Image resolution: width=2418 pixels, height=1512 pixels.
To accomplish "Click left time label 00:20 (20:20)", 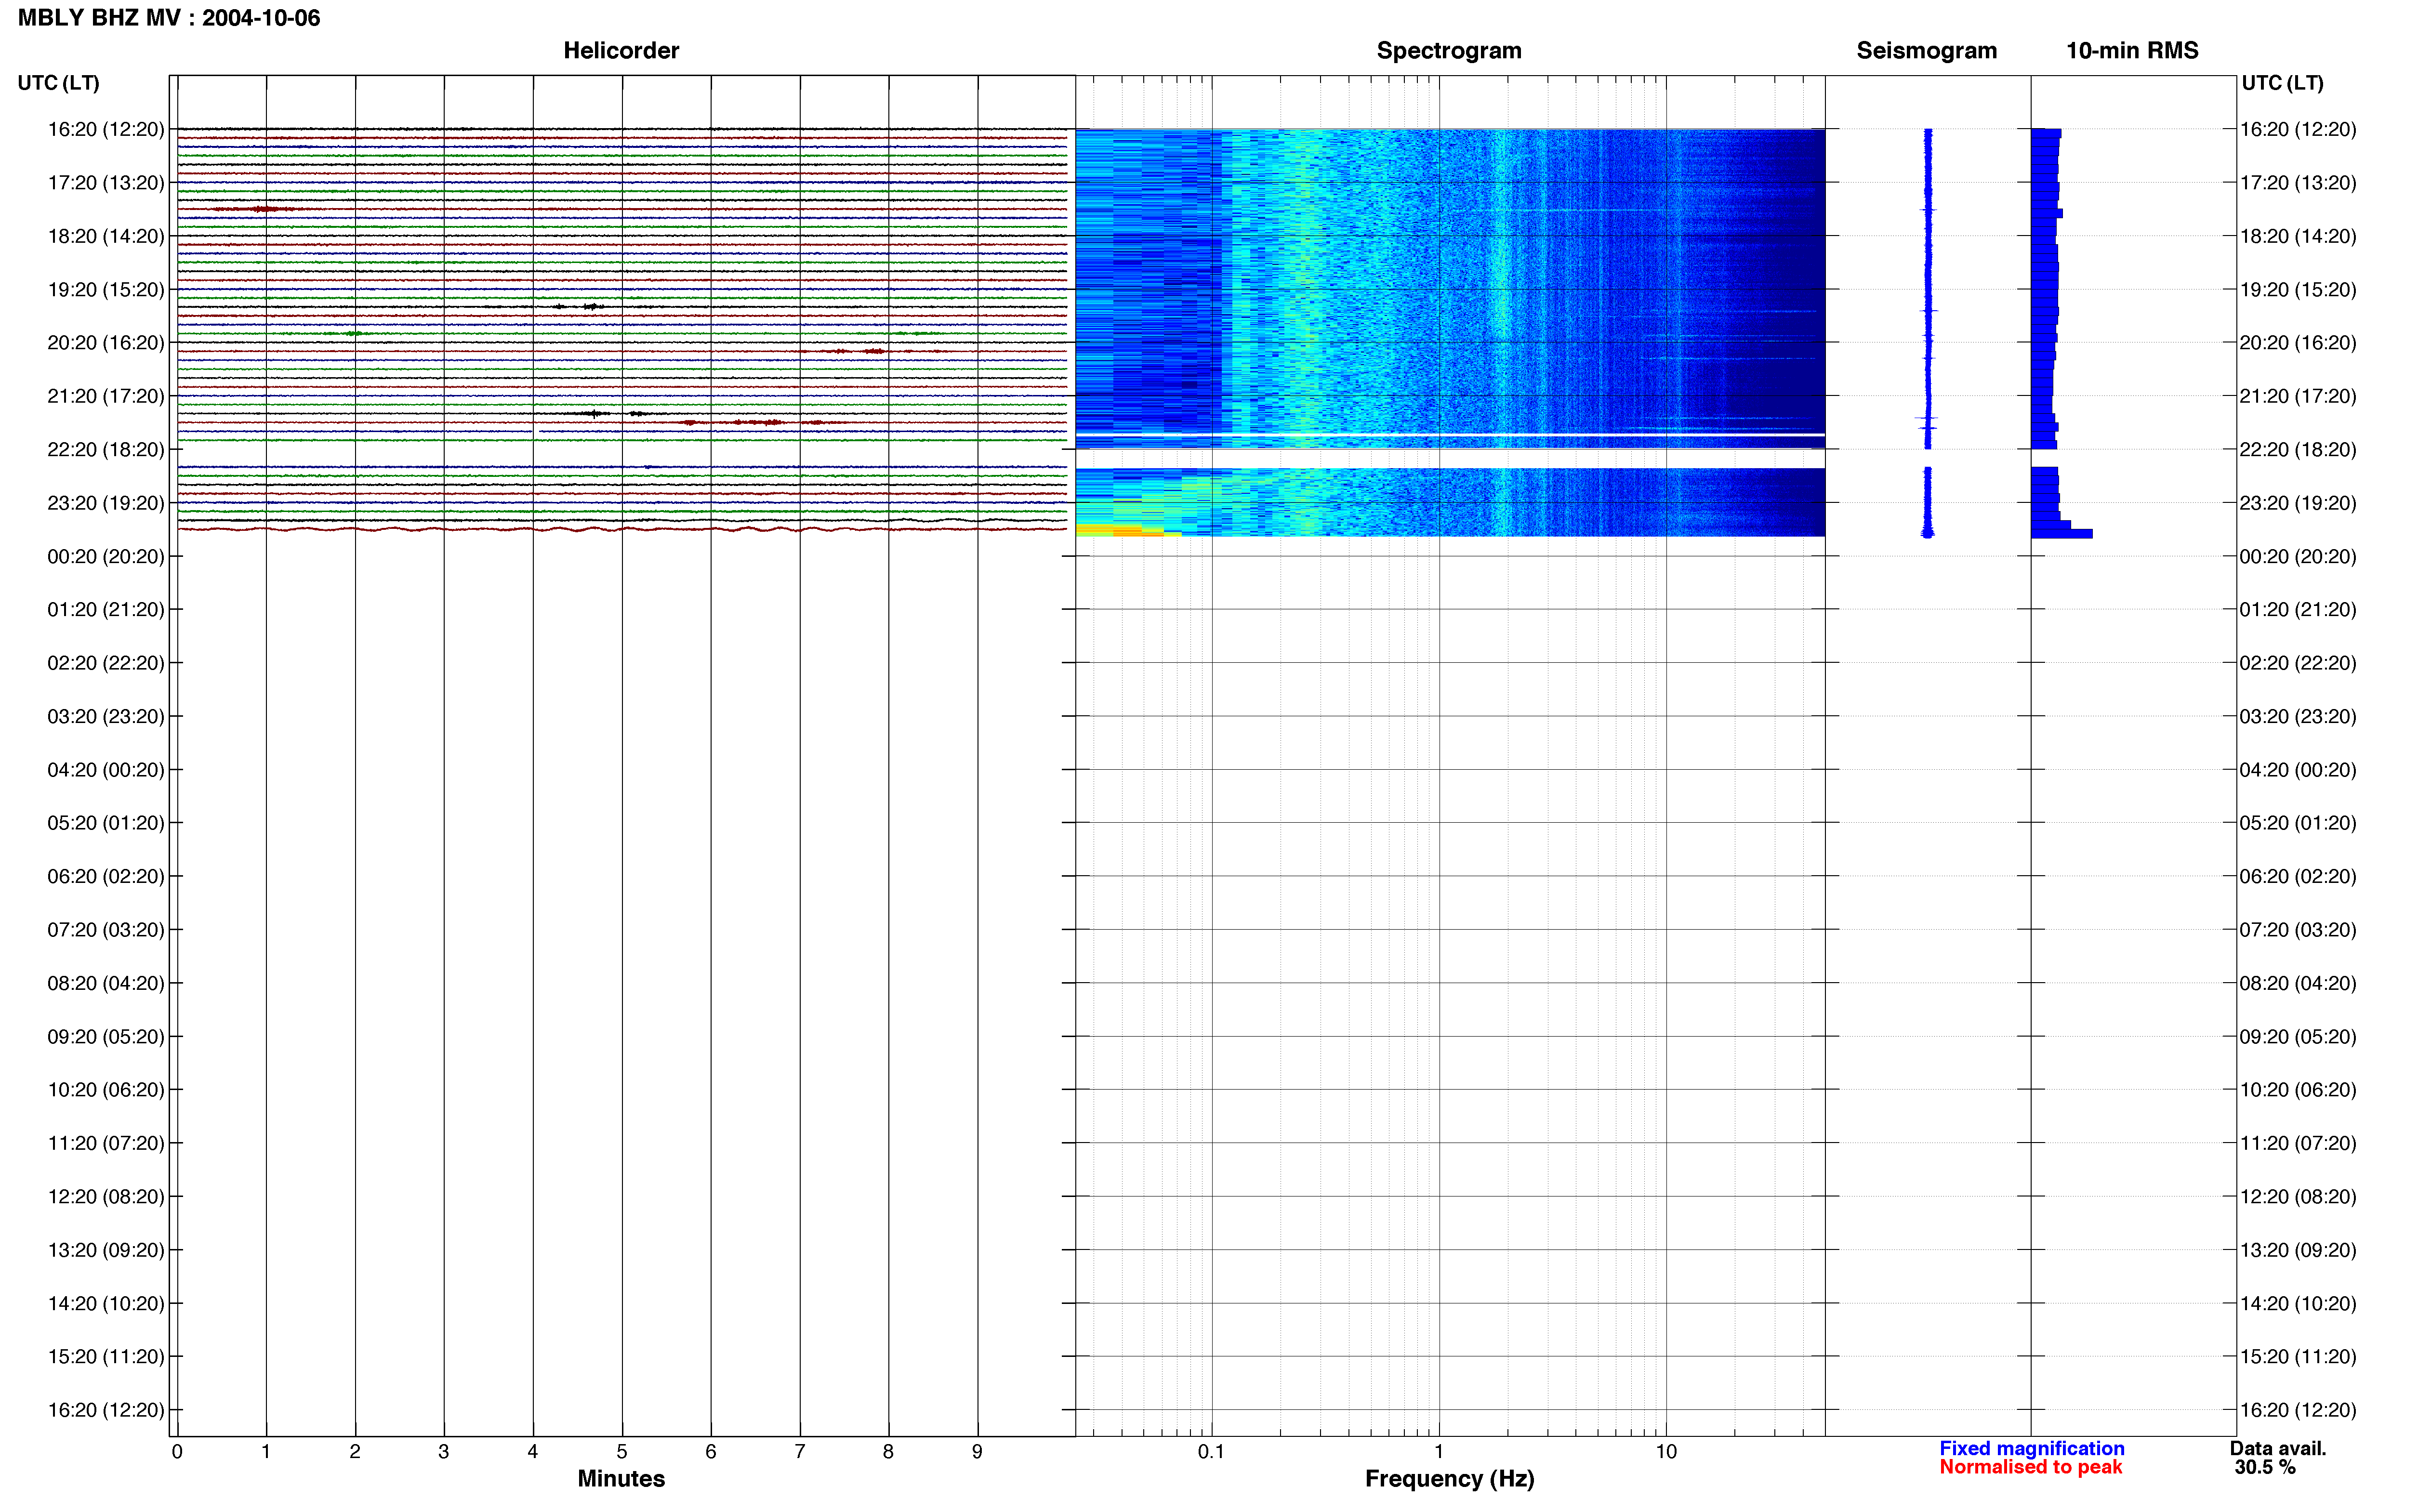I will pos(106,556).
